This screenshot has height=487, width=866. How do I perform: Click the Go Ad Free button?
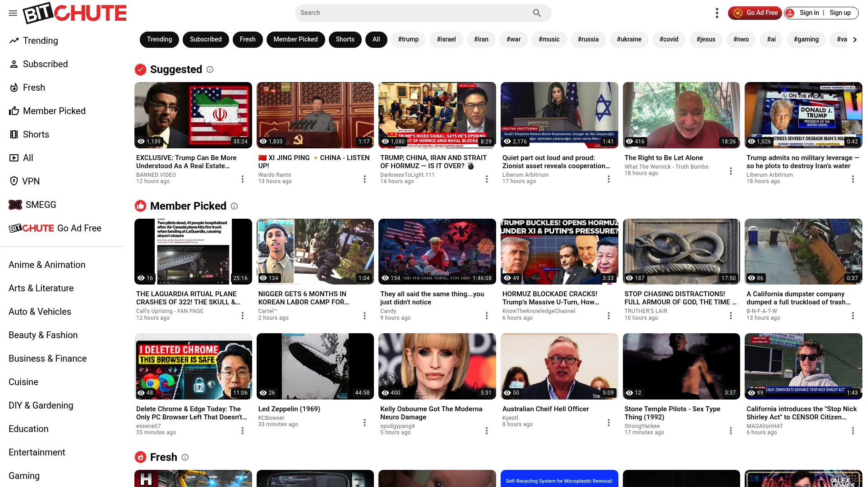click(755, 13)
